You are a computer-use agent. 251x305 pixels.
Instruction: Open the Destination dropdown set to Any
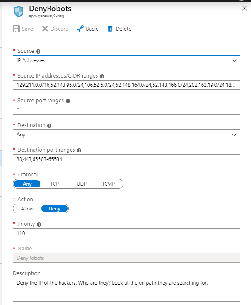coord(126,135)
